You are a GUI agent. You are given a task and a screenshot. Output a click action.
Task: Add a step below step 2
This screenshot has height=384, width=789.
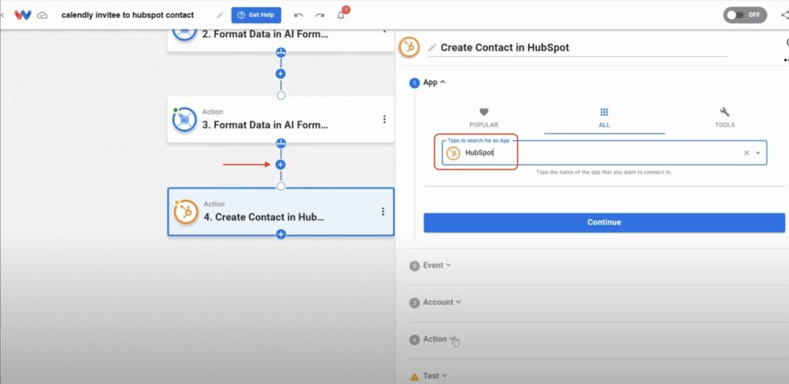click(x=280, y=74)
